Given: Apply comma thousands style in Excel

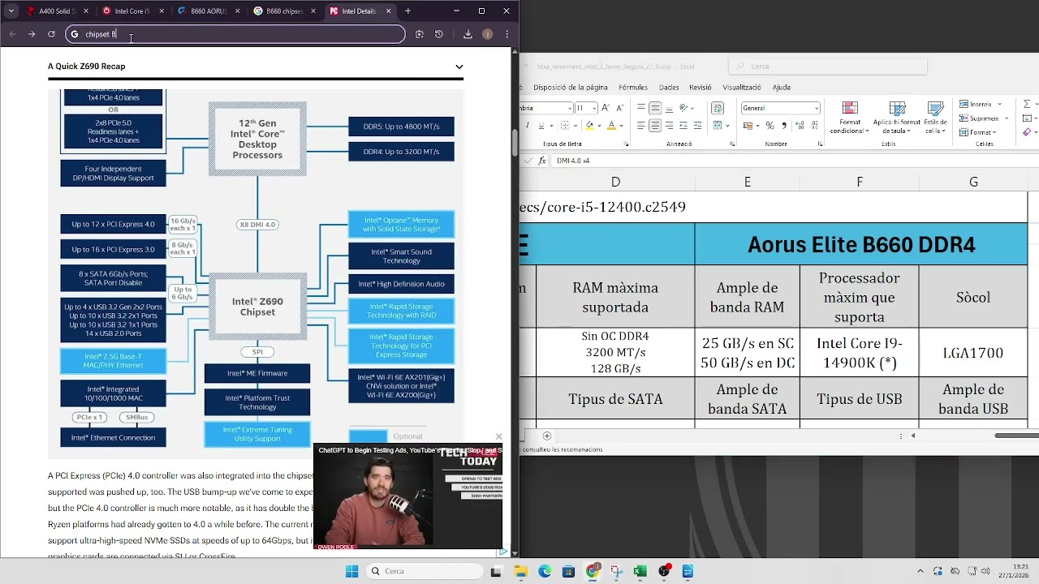Looking at the screenshot, I should point(782,126).
